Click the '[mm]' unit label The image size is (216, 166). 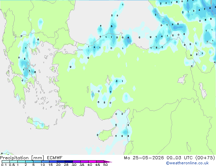point(37,158)
